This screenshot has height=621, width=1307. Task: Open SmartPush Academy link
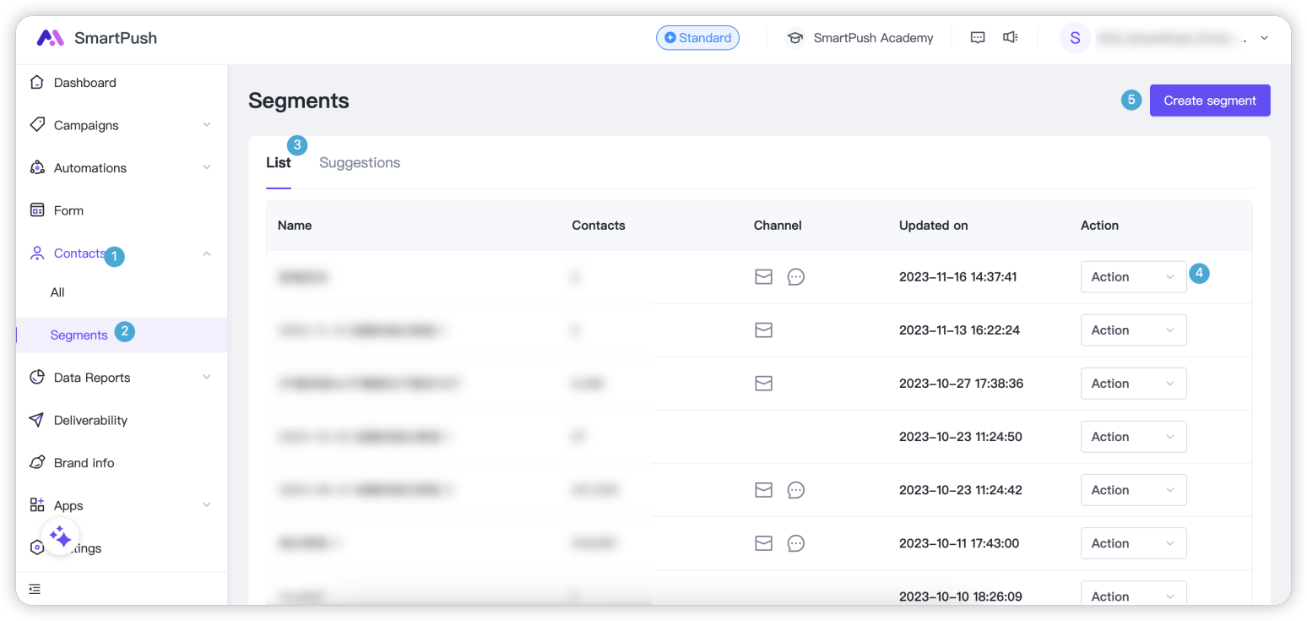click(872, 38)
